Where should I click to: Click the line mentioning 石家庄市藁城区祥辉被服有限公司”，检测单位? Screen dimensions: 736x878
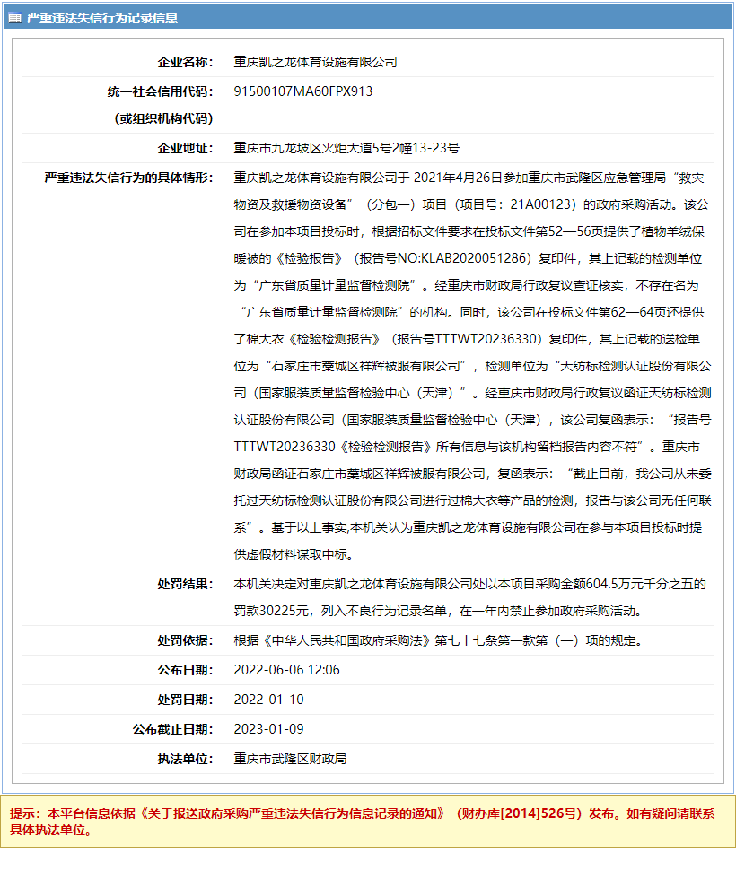click(472, 366)
